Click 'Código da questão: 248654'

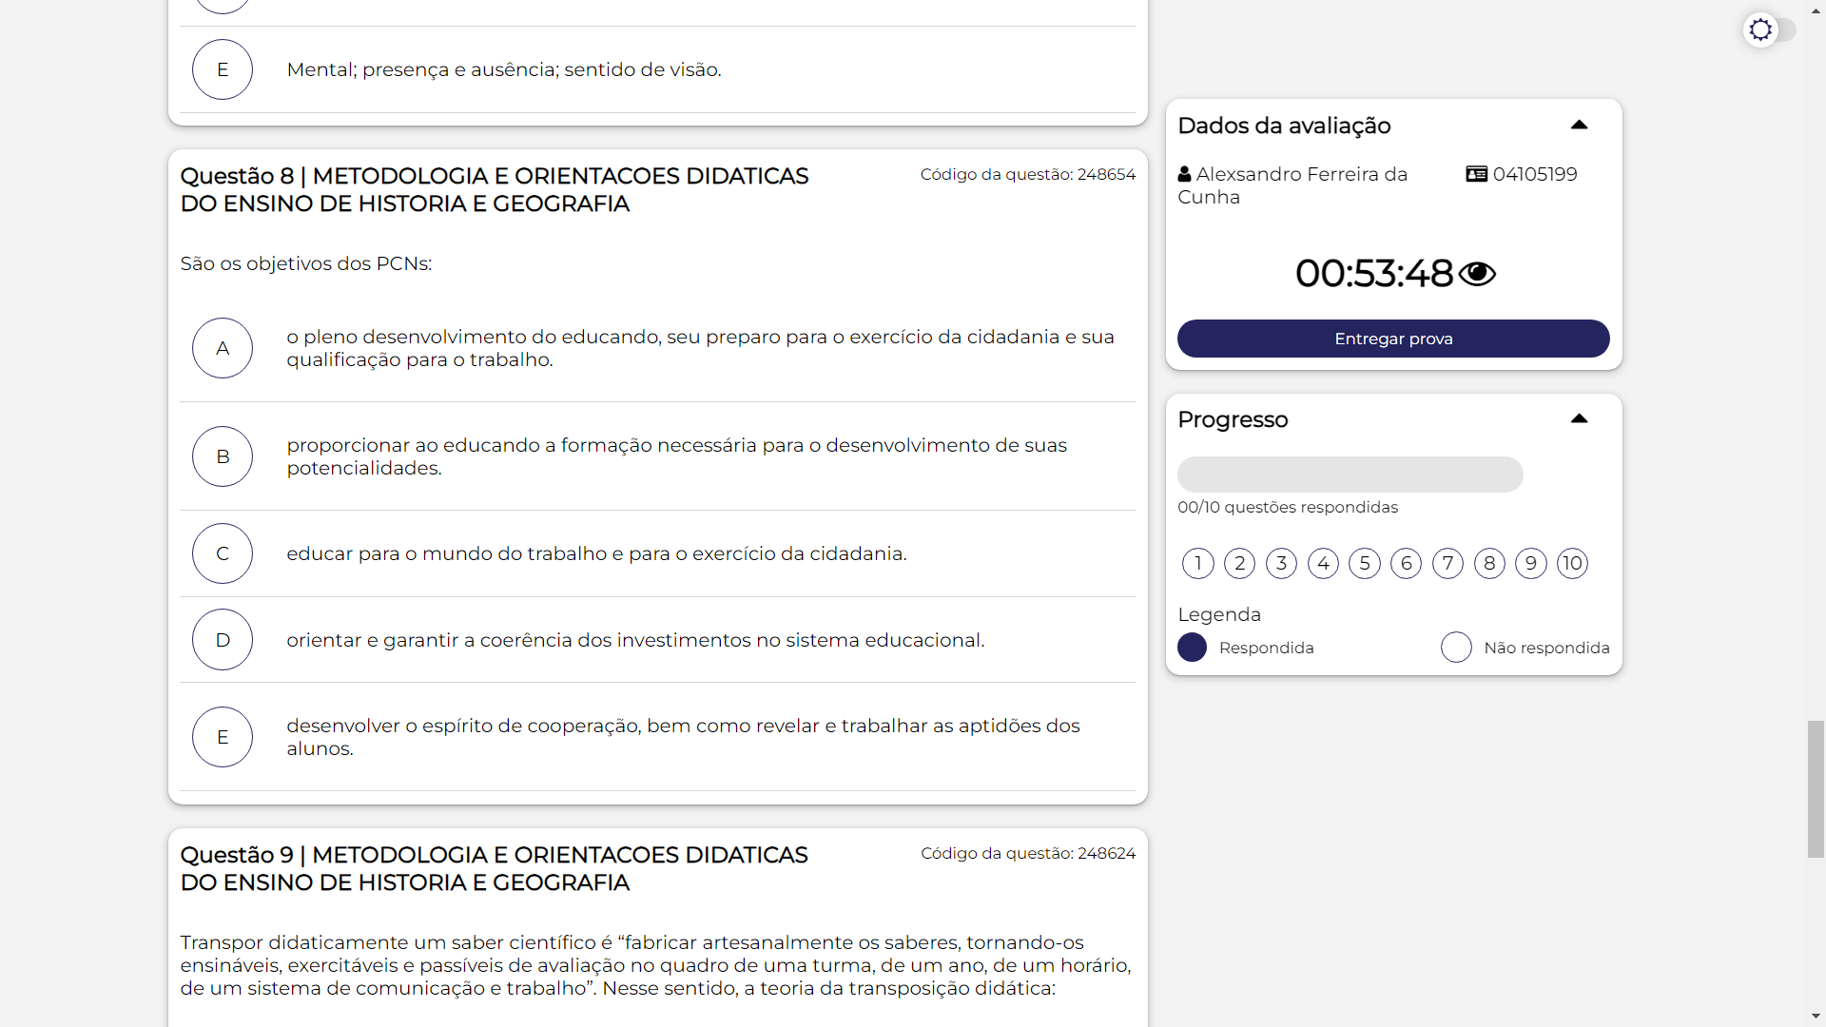(x=1027, y=174)
